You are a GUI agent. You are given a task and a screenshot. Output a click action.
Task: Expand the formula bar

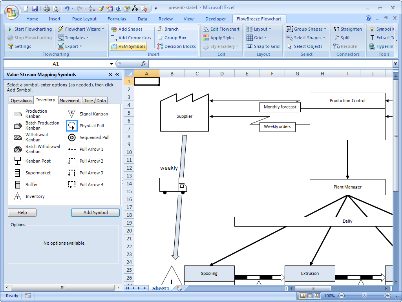point(396,64)
